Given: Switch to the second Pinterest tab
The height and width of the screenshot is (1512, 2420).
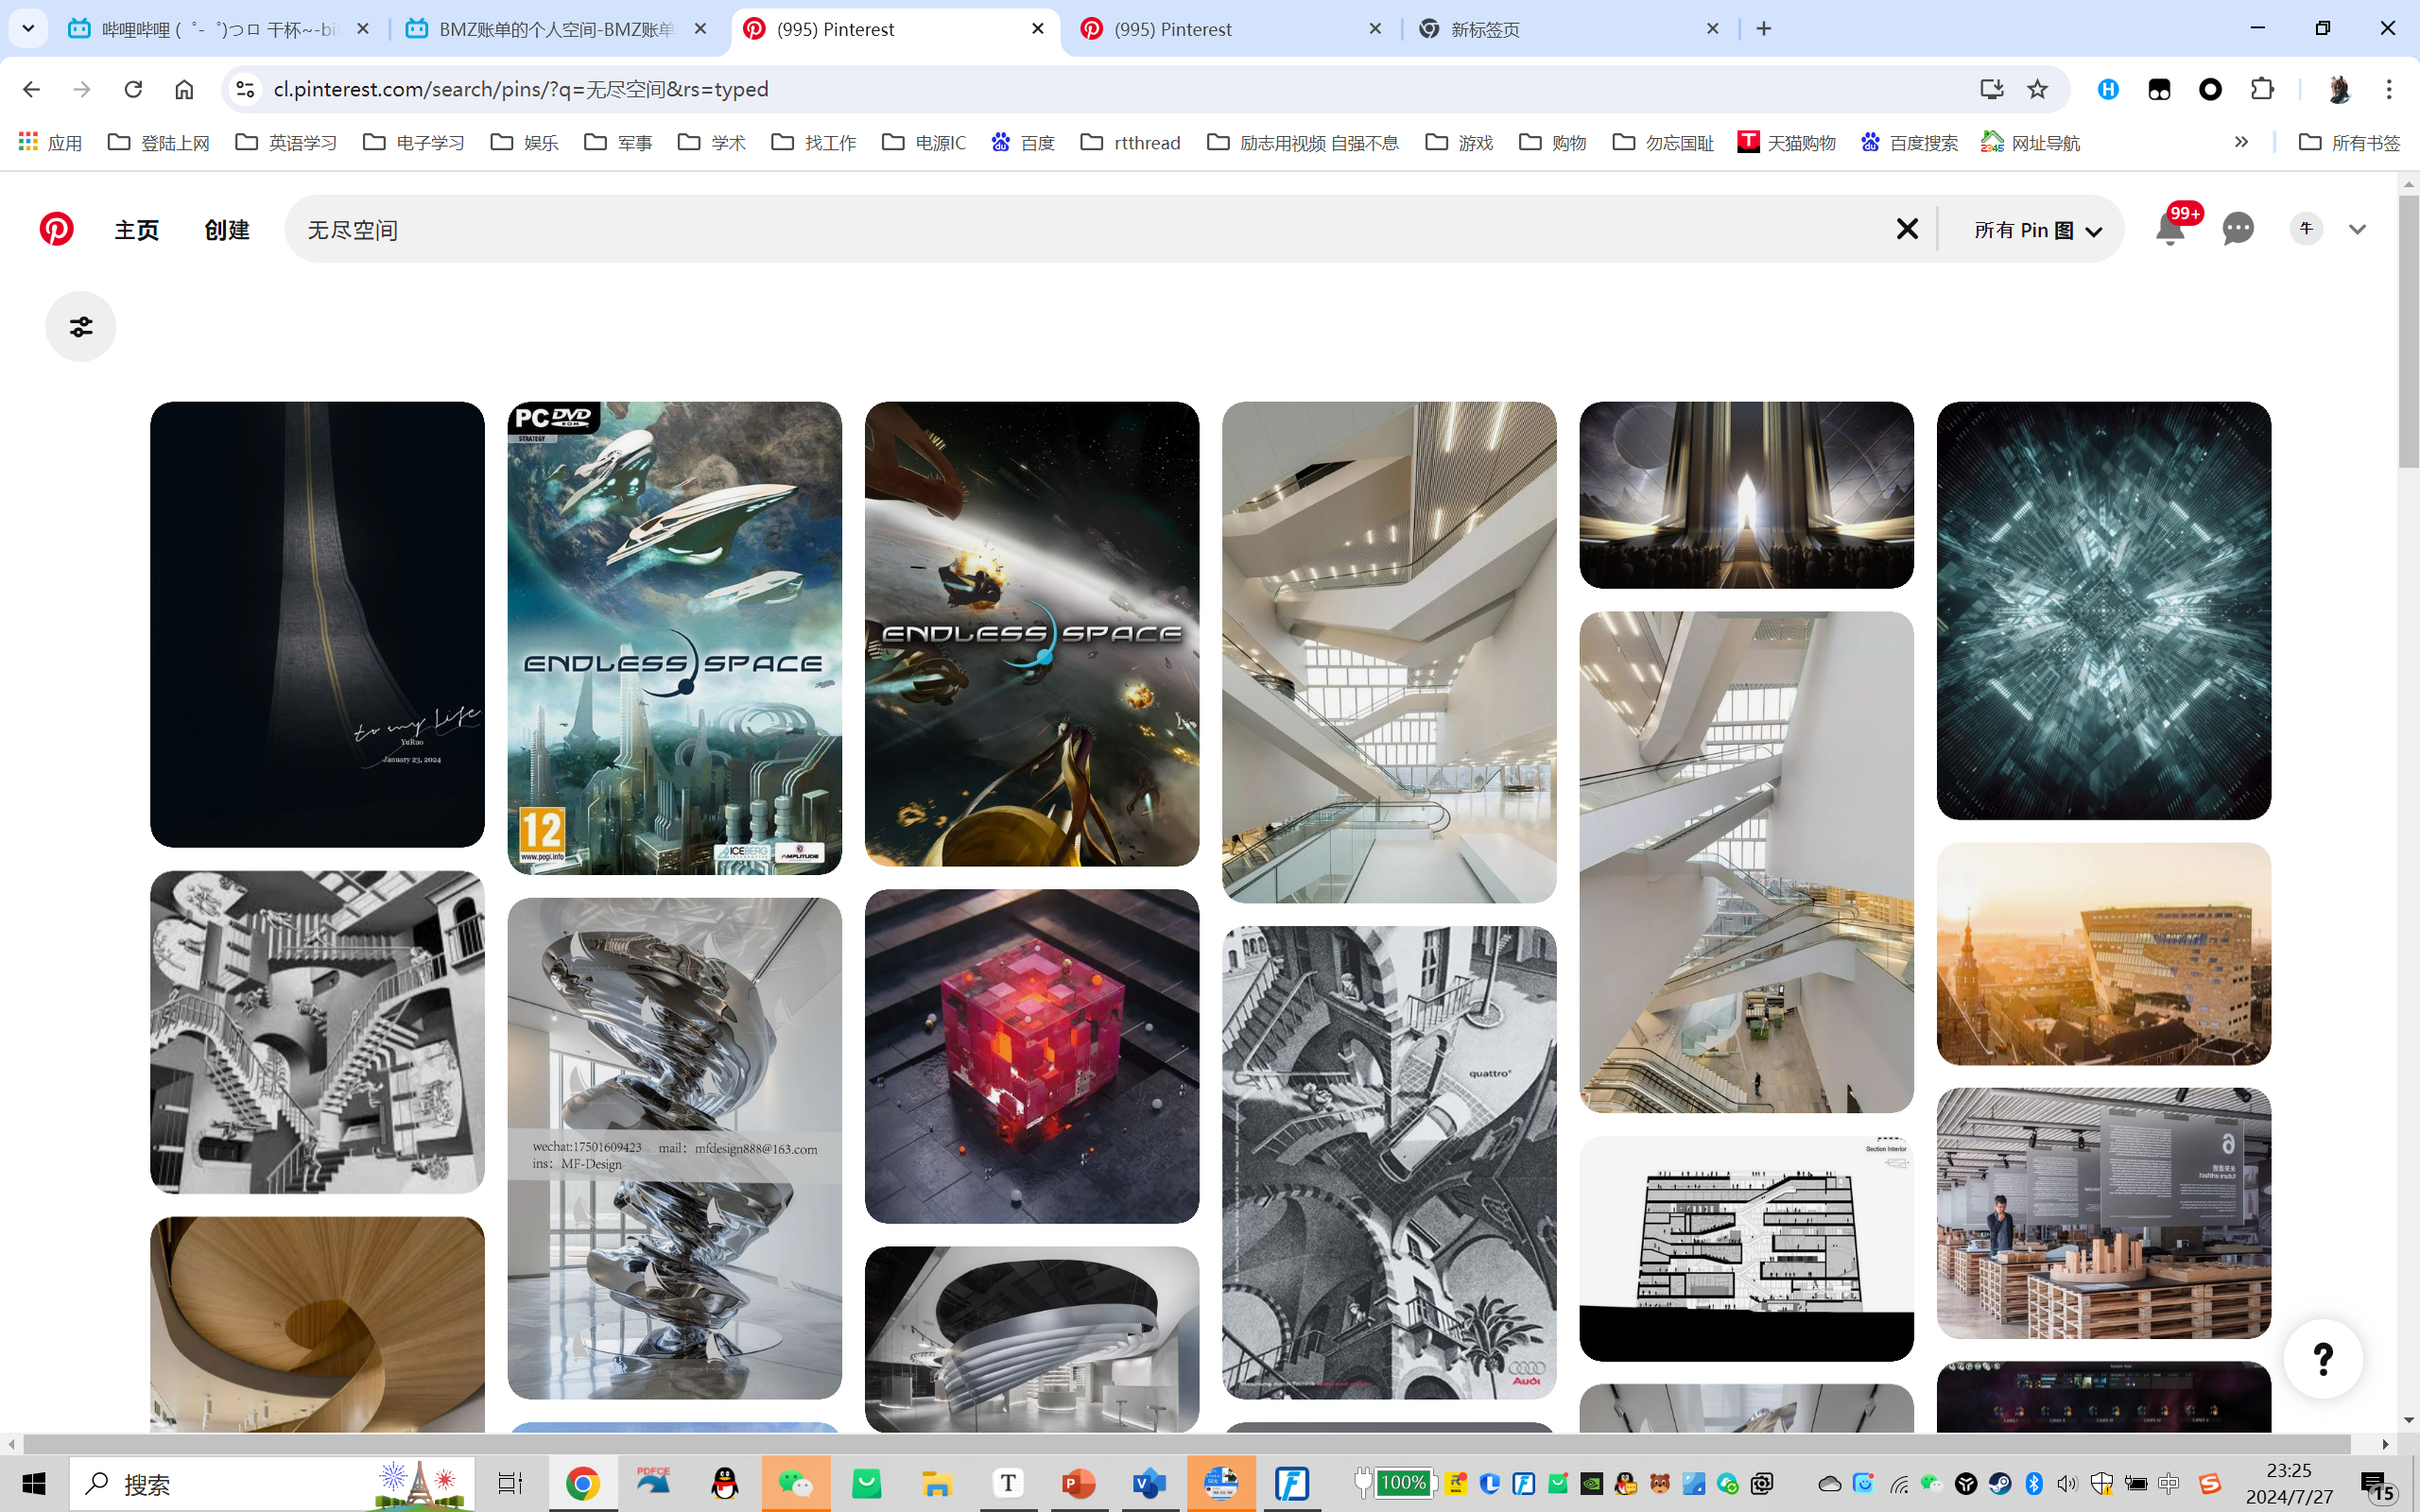Looking at the screenshot, I should pos(1231,29).
